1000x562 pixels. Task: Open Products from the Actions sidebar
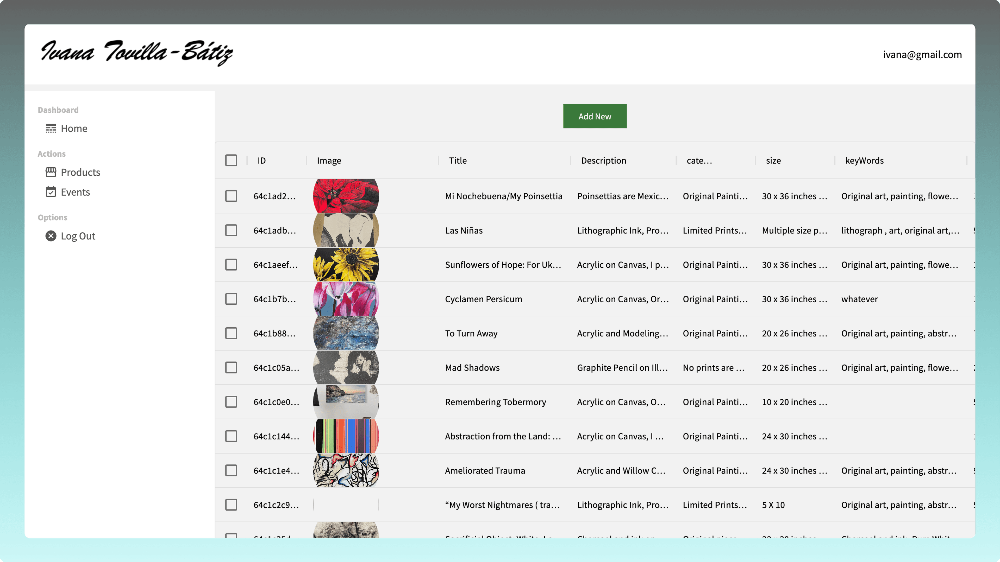click(x=80, y=172)
